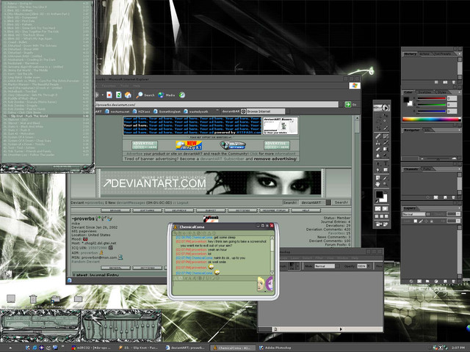The height and width of the screenshot is (352, 470).
Task: Switch to the Swatches tab
Action: 424,92
